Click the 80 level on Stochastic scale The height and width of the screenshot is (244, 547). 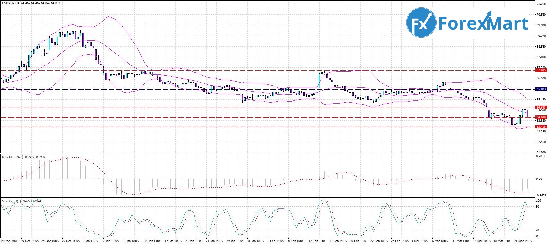tap(537, 207)
